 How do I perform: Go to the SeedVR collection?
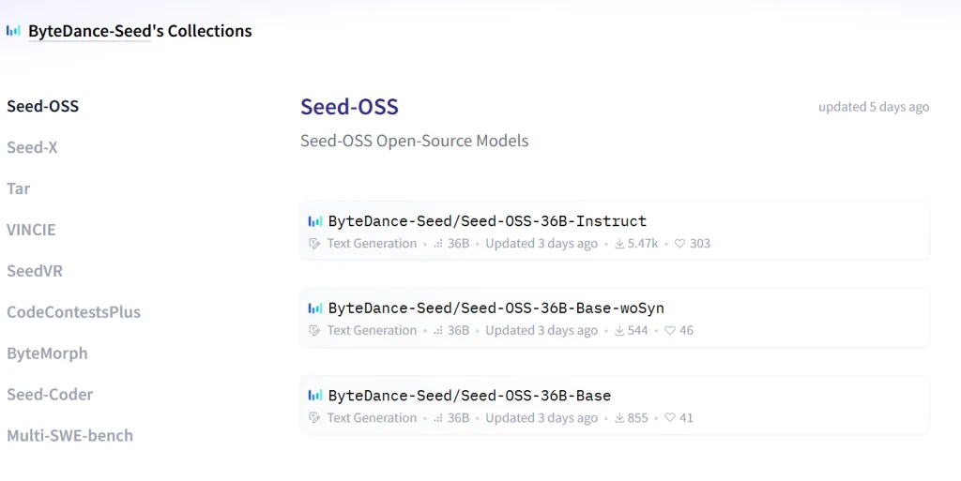35,271
